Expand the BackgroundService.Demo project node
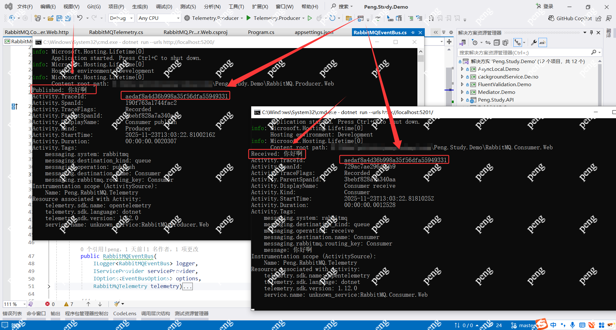 [462, 77]
